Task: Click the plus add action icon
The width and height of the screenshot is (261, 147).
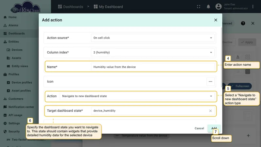Action: tap(248, 136)
